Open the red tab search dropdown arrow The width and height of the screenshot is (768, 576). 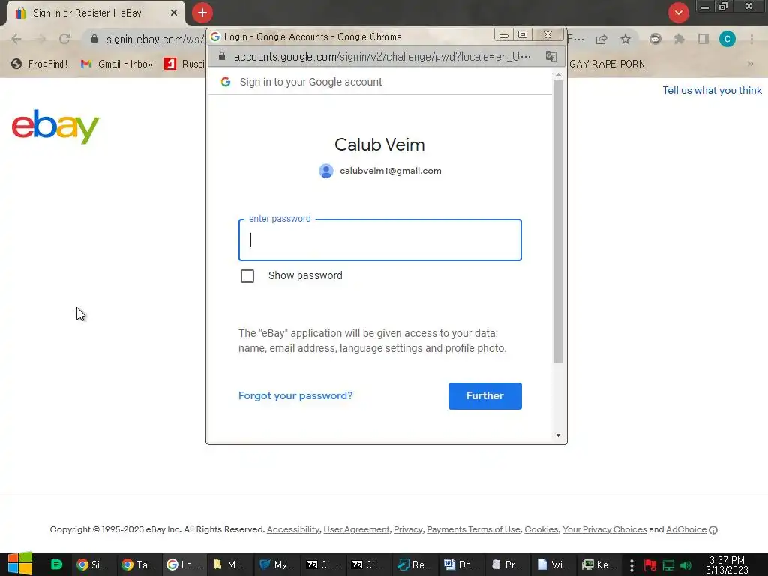678,13
